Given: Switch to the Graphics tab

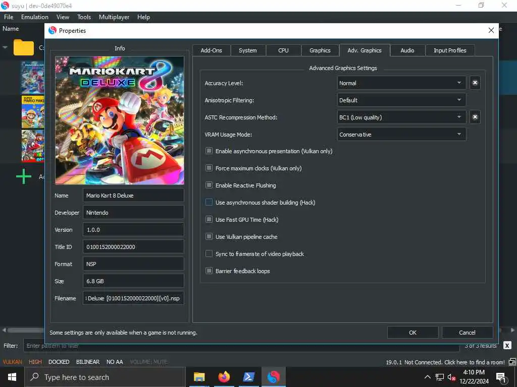Looking at the screenshot, I should point(320,50).
